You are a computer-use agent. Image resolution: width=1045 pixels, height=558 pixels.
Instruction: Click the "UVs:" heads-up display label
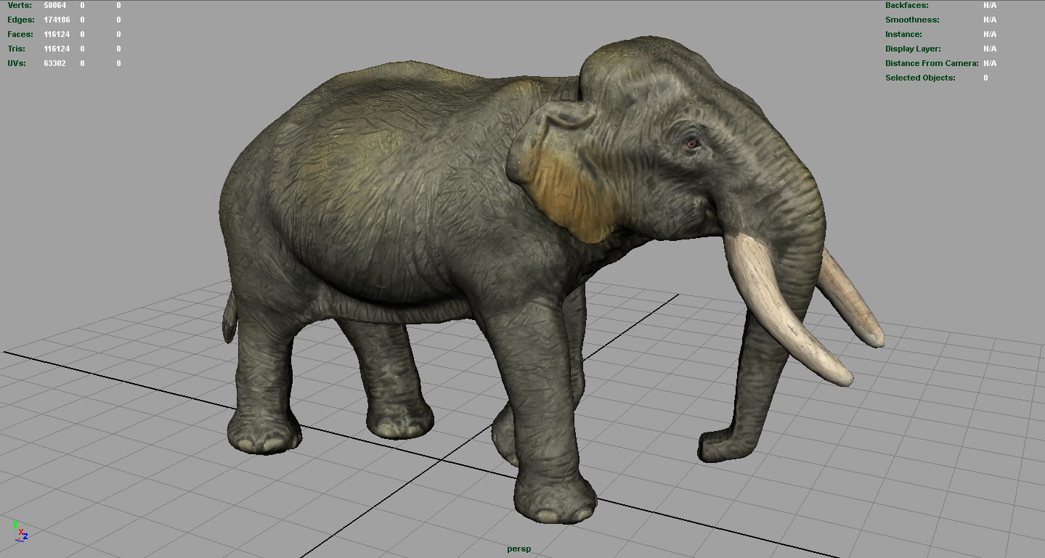(x=17, y=63)
